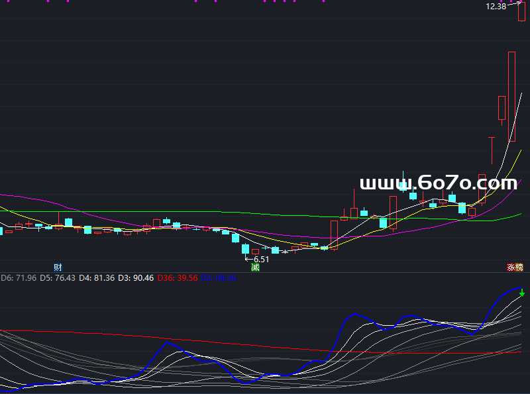Click the green down arrow on the indicator
This screenshot has height=394, width=530.
(522, 292)
